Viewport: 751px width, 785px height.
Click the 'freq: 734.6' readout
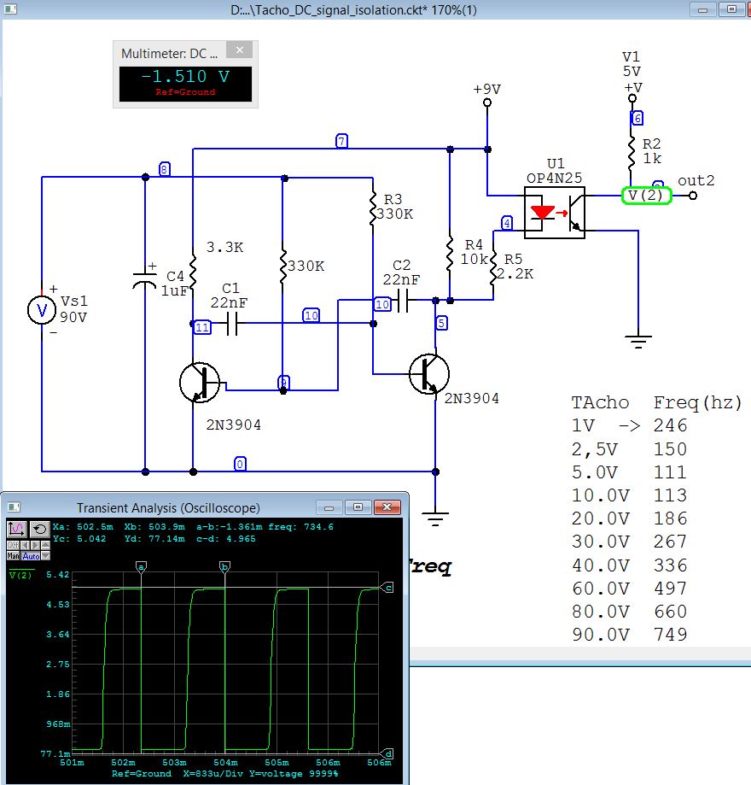pos(300,527)
